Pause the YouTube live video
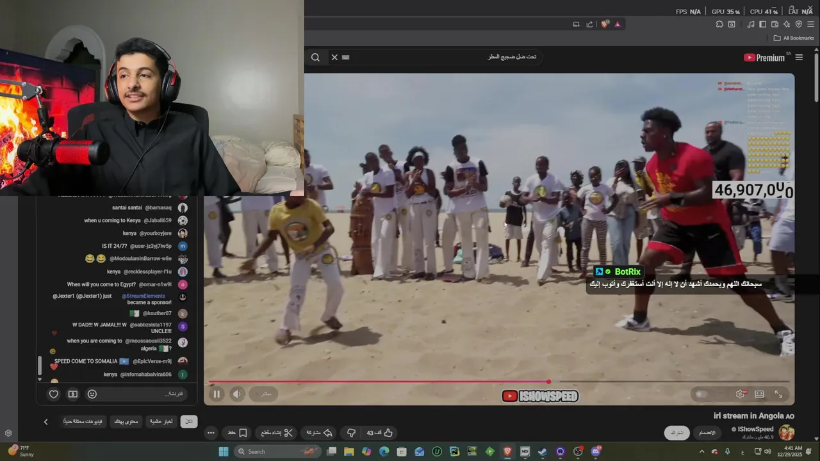 point(217,394)
